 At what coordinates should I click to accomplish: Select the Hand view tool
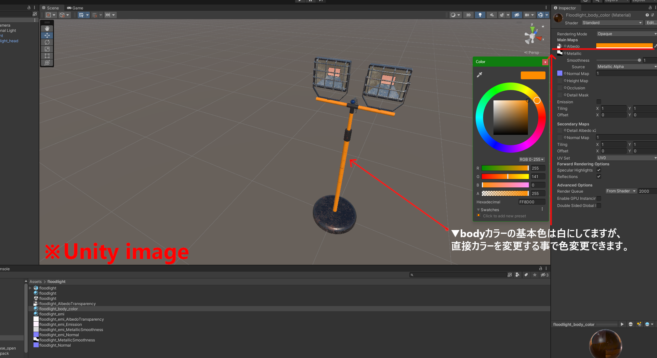[x=47, y=29]
